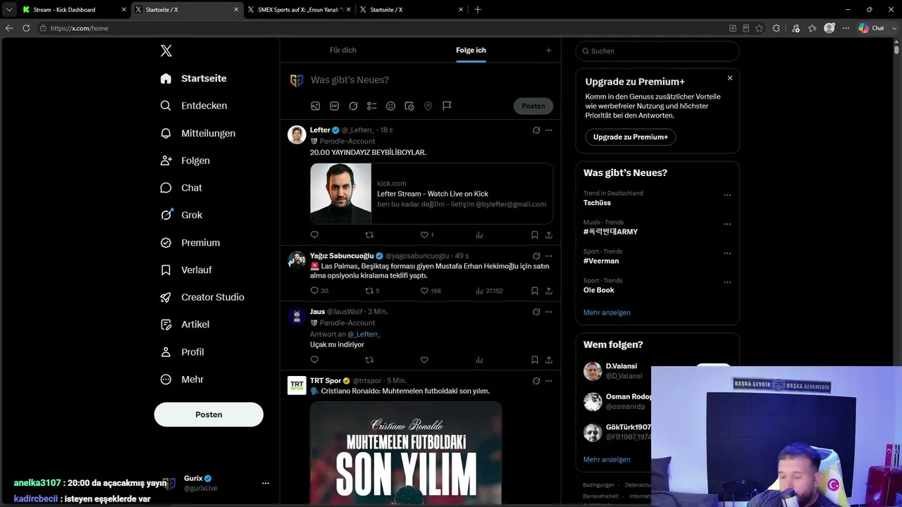
Task: Focus the Was gibt's Neues post box
Action: pyautogui.click(x=430, y=80)
